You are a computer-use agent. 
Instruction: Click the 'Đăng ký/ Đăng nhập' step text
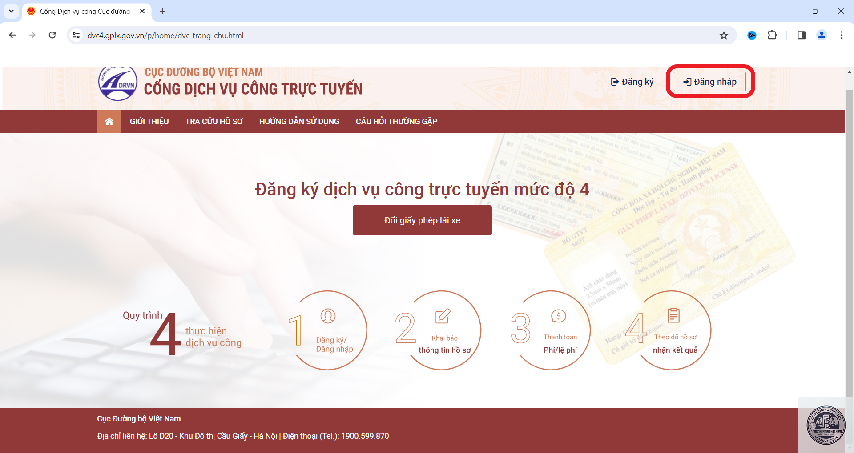pos(334,345)
